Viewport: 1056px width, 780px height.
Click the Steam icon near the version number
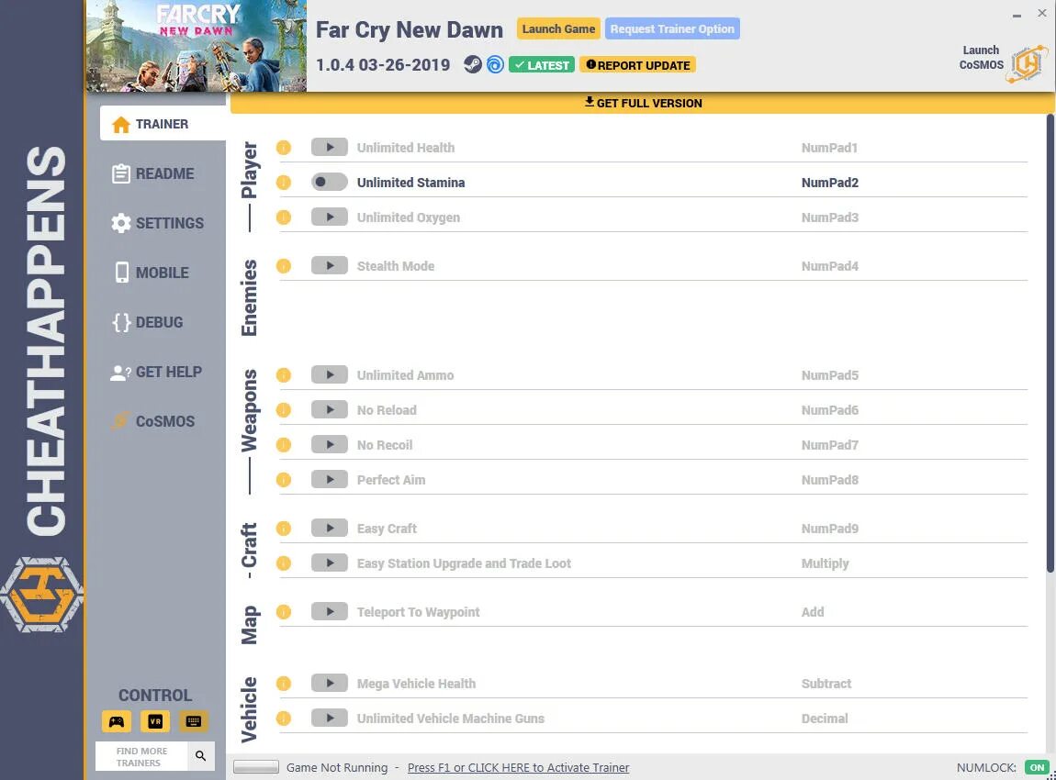473,64
